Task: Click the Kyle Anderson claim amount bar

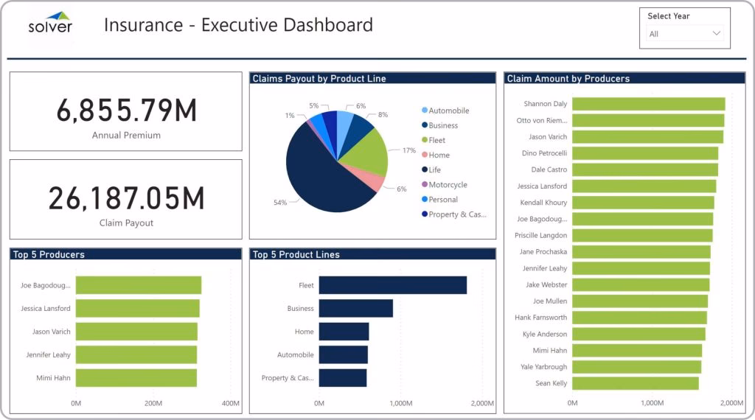Action: 639,334
